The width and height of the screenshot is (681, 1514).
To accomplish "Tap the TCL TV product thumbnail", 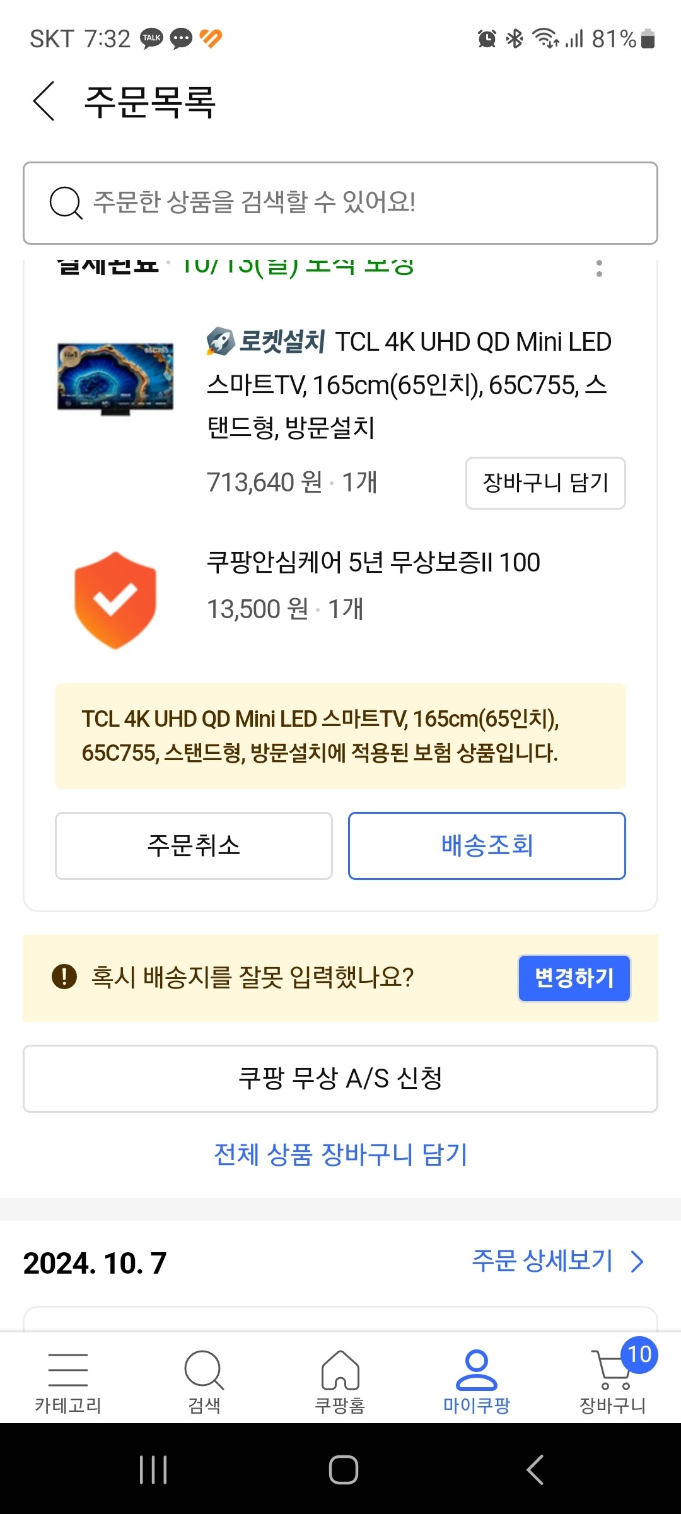I will click(x=115, y=378).
